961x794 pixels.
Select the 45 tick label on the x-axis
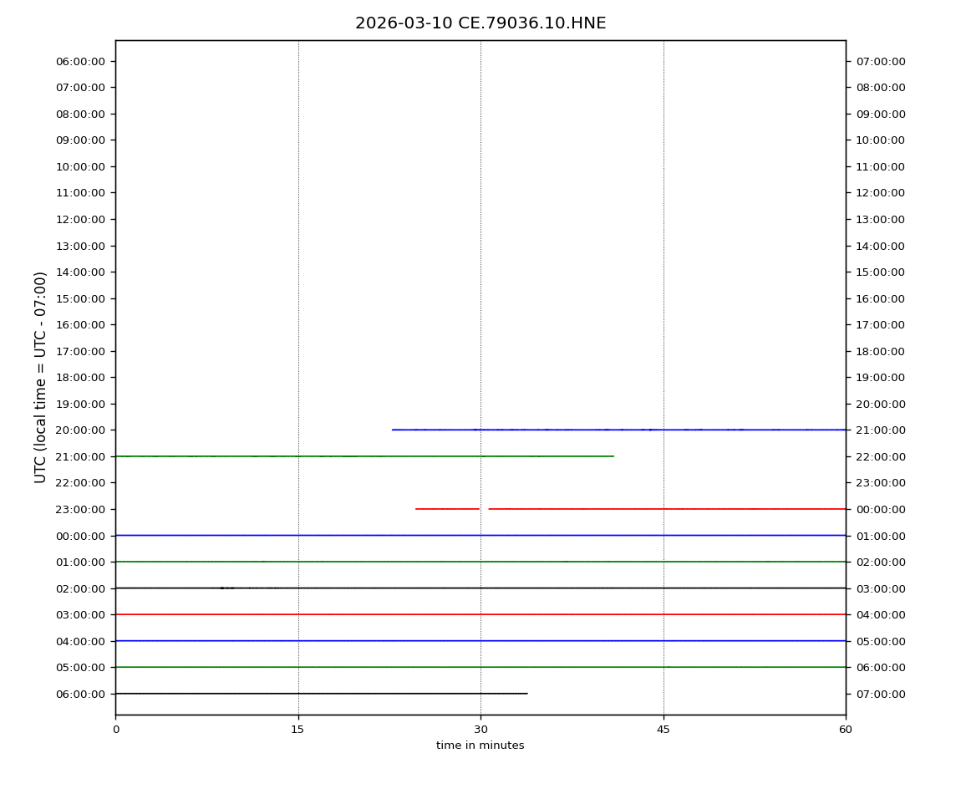coord(663,730)
